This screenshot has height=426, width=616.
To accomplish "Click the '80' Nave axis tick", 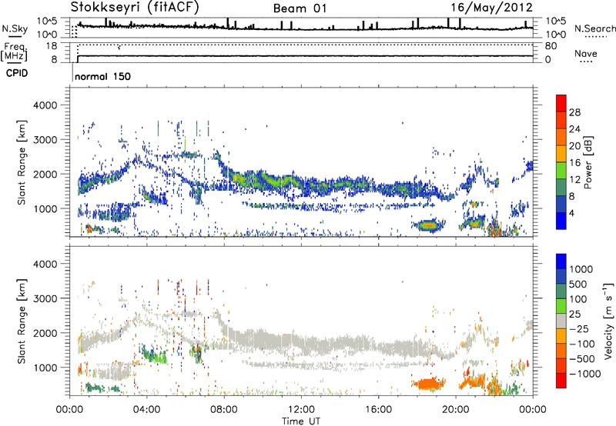I will [x=551, y=46].
